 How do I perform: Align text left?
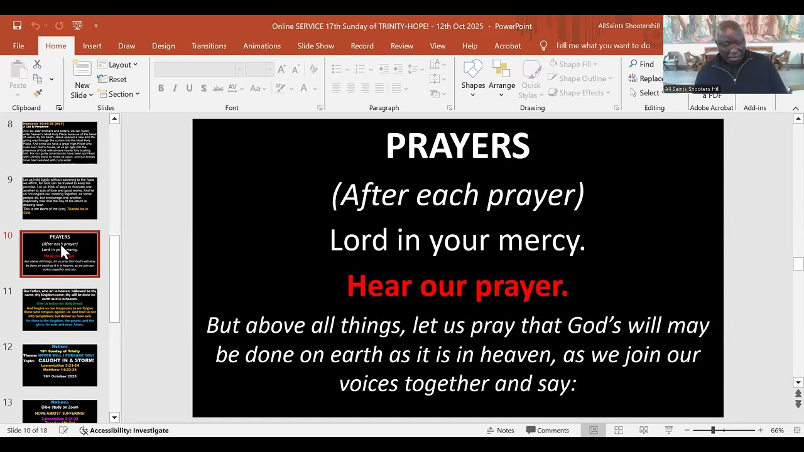coord(337,89)
